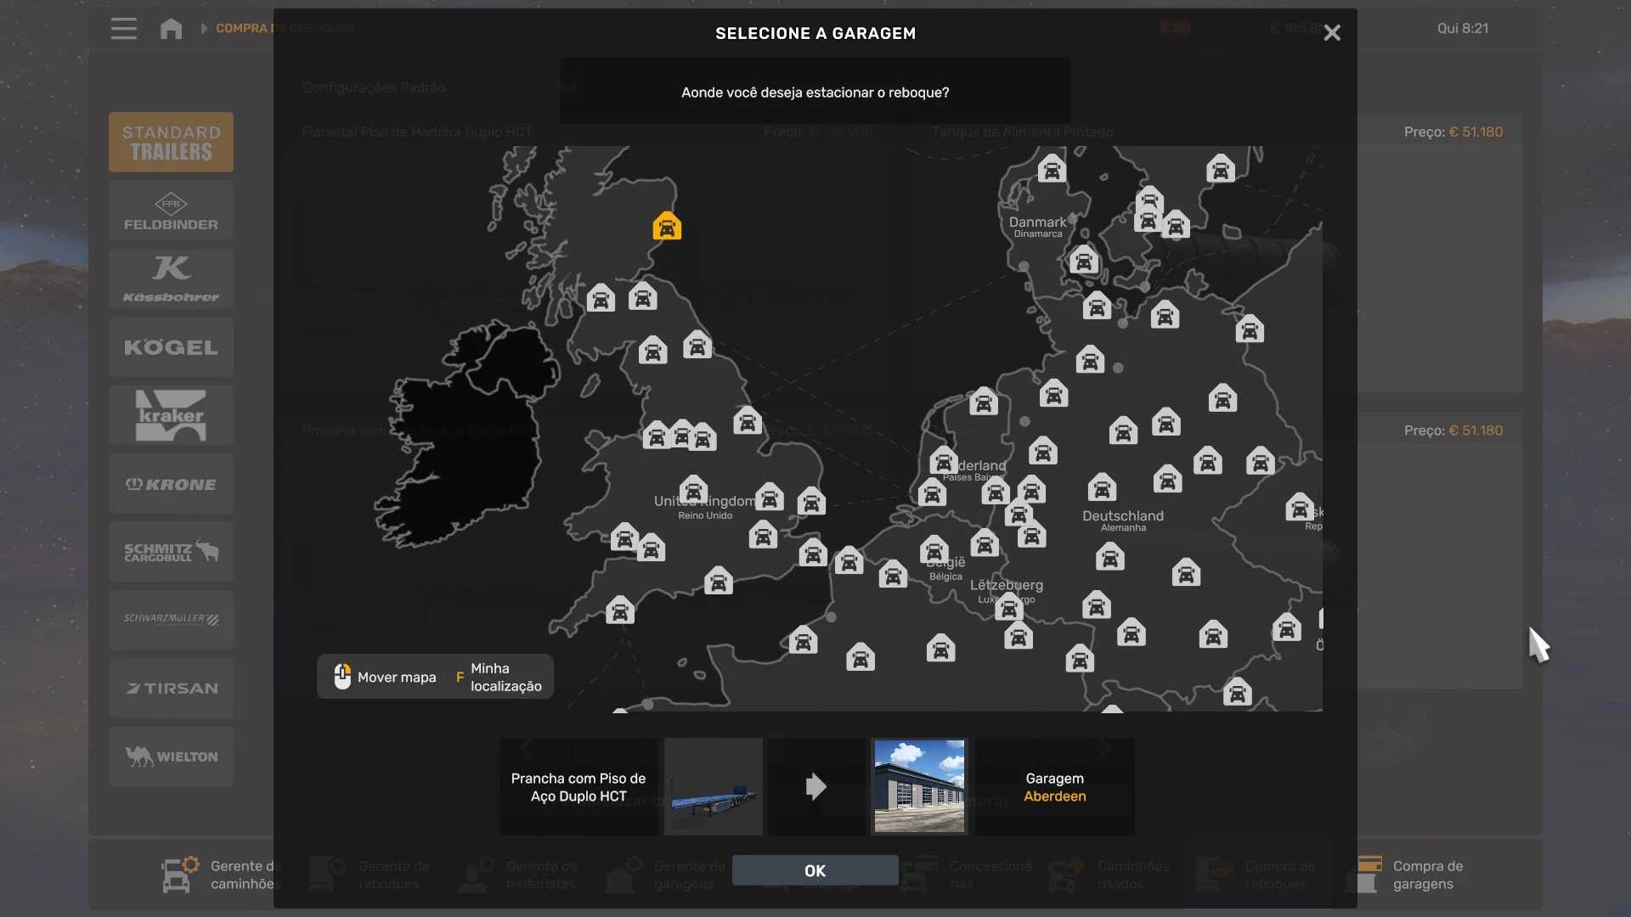The image size is (1631, 917).
Task: Confirm garage with OK button
Action: coord(815,870)
